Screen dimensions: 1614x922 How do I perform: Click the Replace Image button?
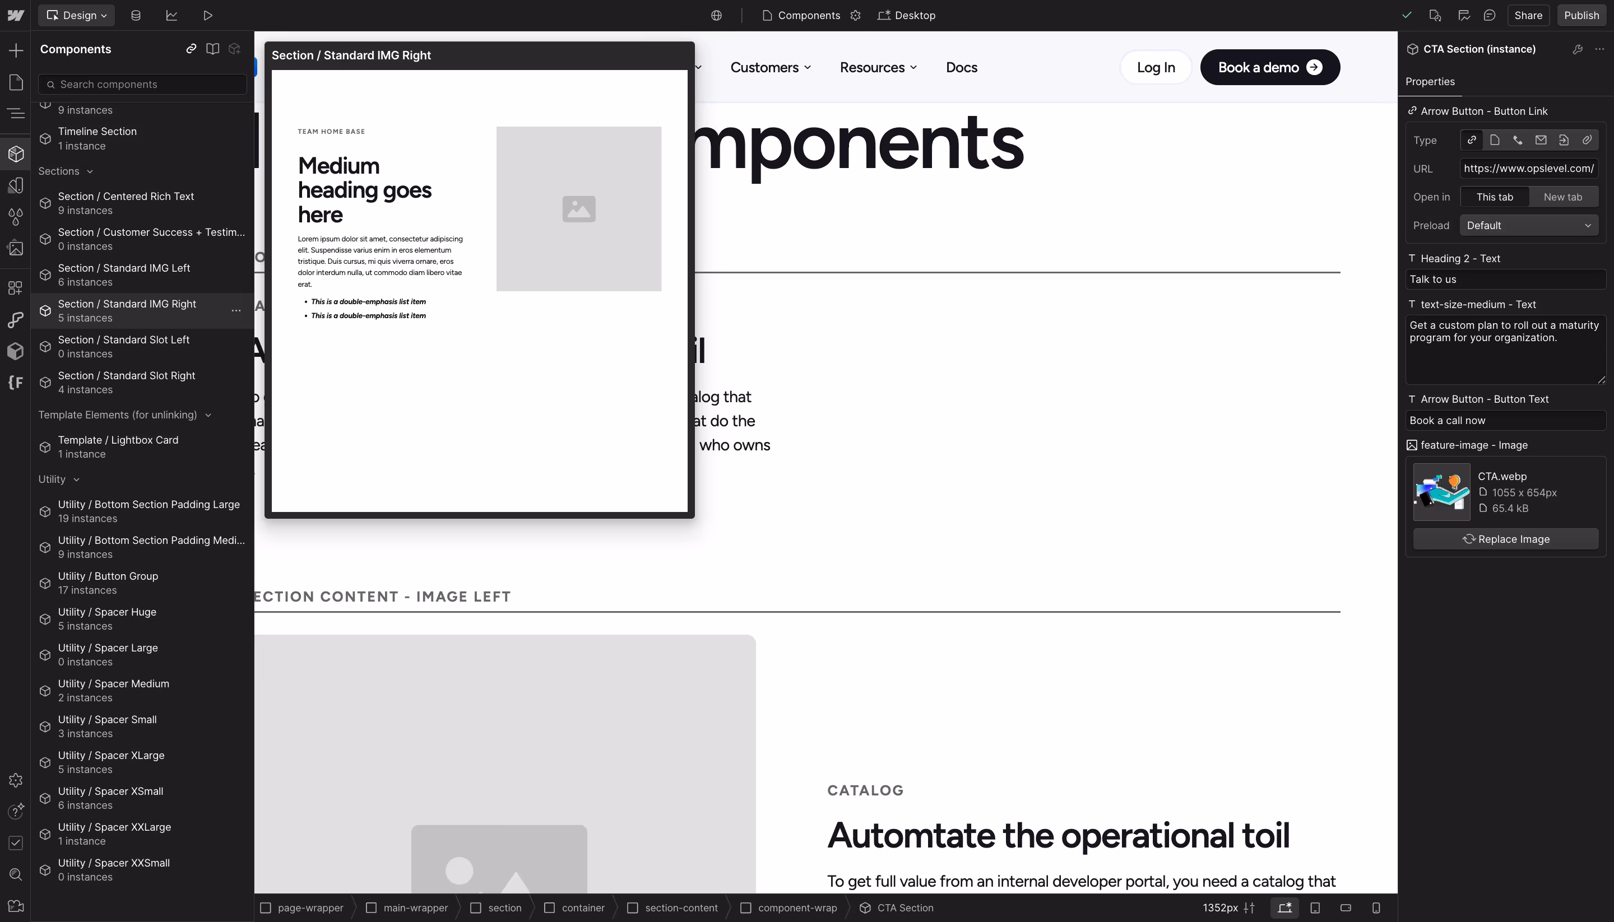coord(1505,539)
